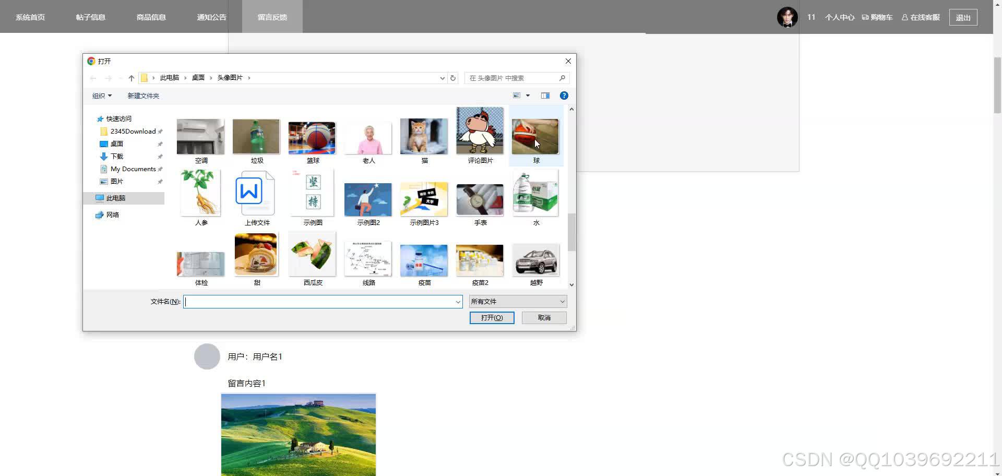
Task: Click 头像图片 in the address breadcrumb
Action: click(x=230, y=78)
